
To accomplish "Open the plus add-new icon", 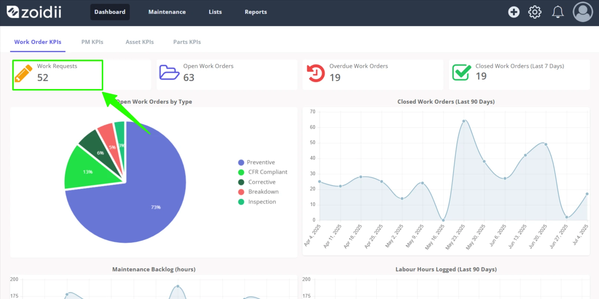I will click(514, 12).
